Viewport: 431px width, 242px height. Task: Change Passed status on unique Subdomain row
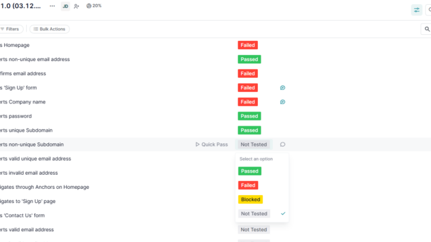249,130
